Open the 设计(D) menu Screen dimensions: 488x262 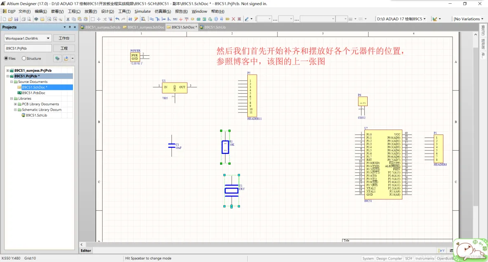(108, 11)
